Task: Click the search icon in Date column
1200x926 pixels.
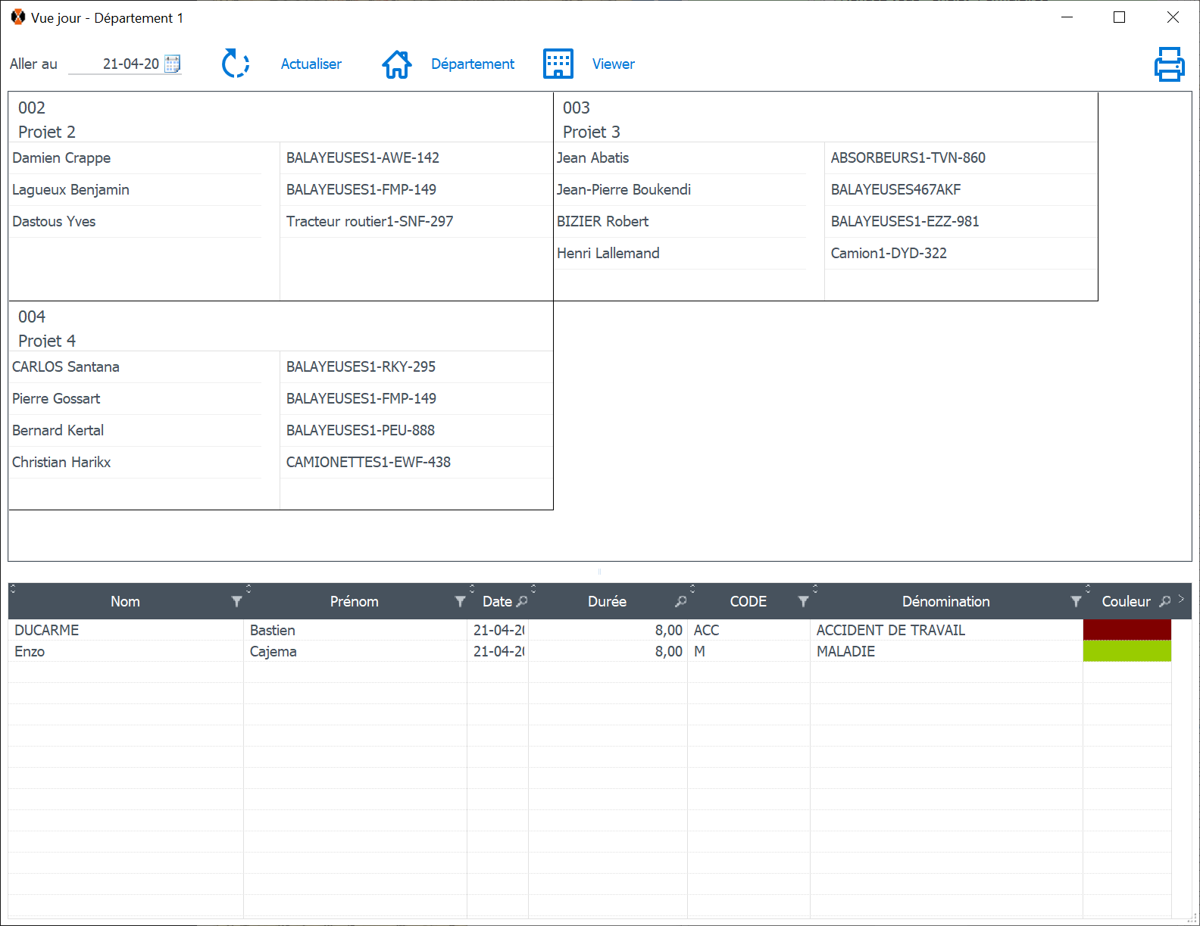Action: [x=522, y=601]
